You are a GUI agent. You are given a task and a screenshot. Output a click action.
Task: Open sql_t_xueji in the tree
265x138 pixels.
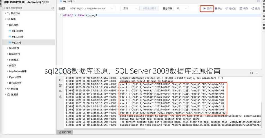[17, 37]
